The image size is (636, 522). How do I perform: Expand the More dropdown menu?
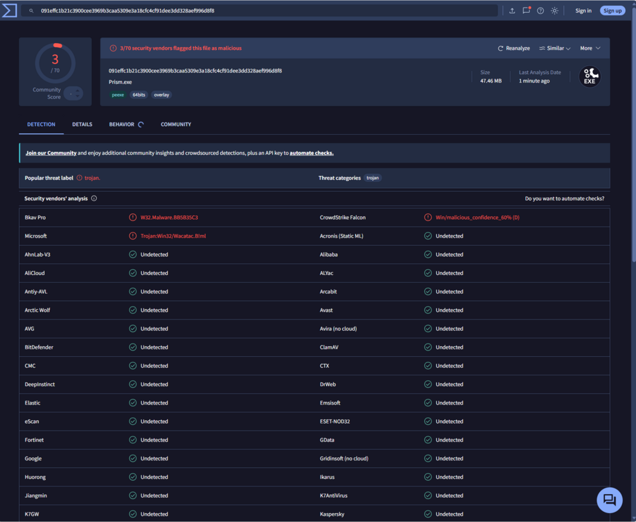tap(590, 48)
